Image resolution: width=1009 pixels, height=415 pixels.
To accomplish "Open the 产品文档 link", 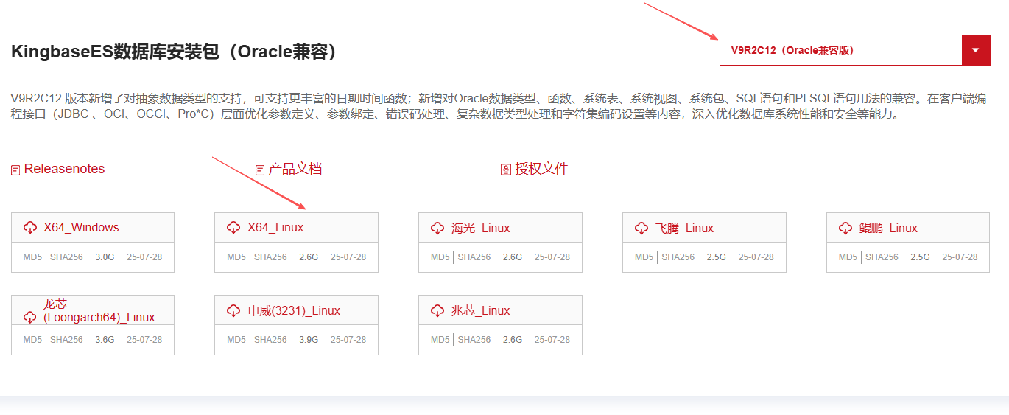I will tap(295, 169).
